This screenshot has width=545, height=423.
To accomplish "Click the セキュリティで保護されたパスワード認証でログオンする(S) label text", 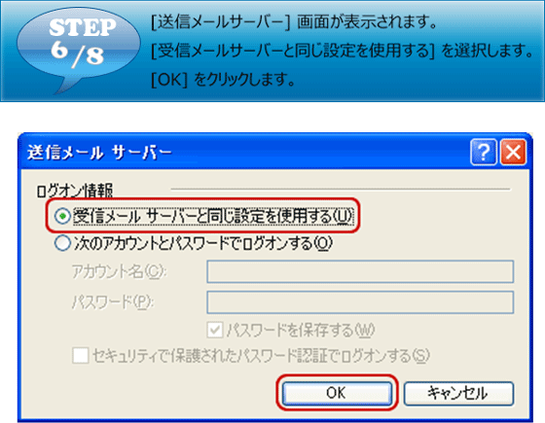I will point(261,356).
